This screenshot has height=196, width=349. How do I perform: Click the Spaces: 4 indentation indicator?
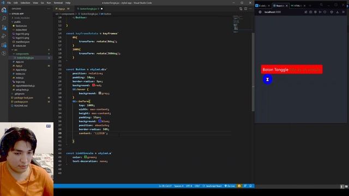coord(179,186)
